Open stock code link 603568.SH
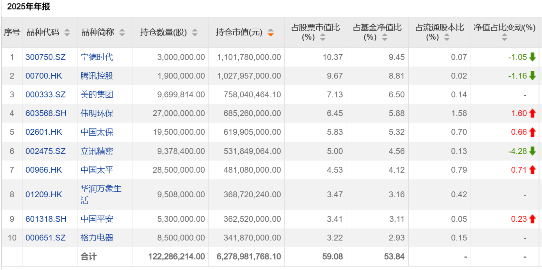The width and height of the screenshot is (542, 270). point(44,113)
